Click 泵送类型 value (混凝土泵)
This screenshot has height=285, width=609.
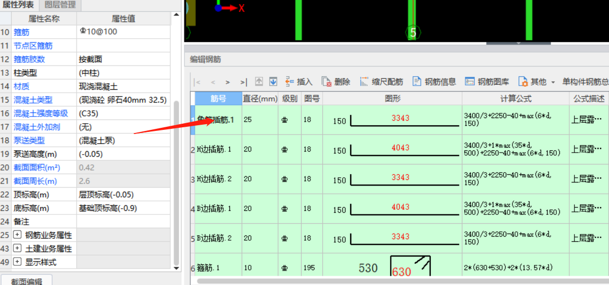(x=123, y=140)
